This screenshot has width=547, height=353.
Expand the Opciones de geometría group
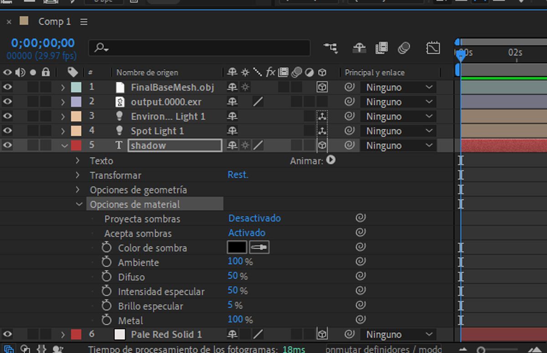(77, 189)
